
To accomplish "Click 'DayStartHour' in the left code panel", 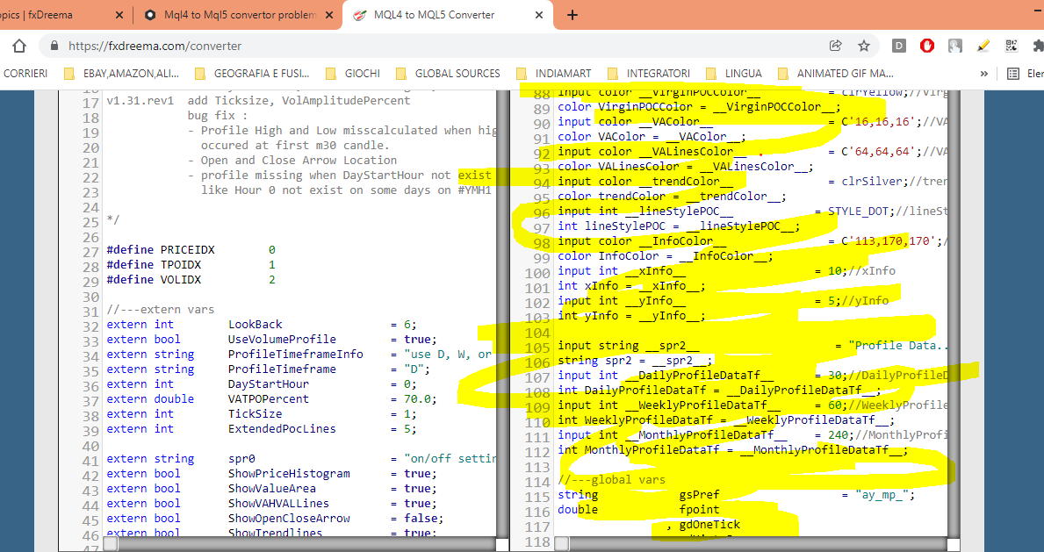I will (x=269, y=384).
